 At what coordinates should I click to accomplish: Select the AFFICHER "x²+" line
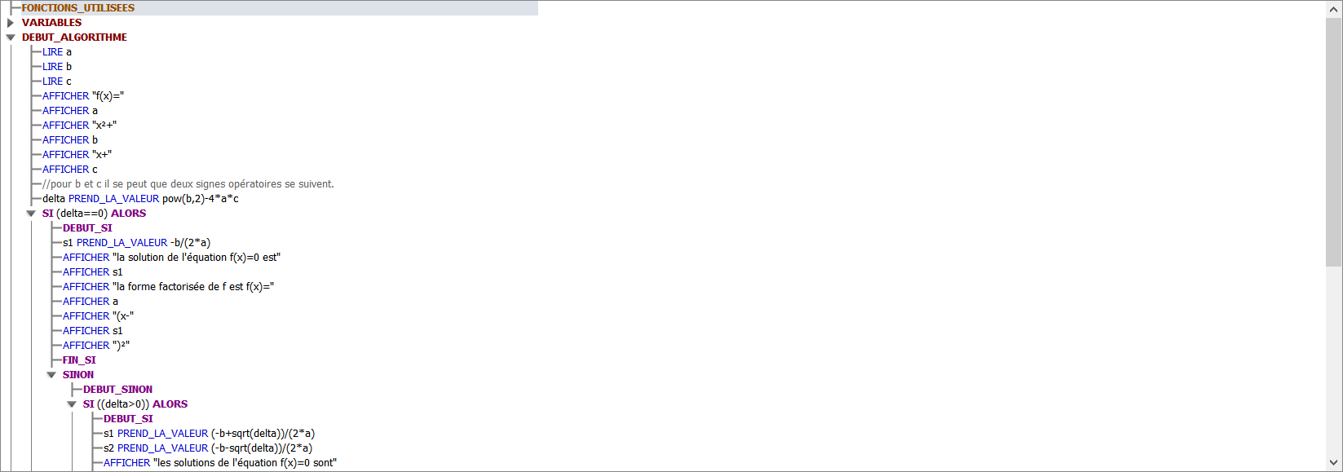80,126
